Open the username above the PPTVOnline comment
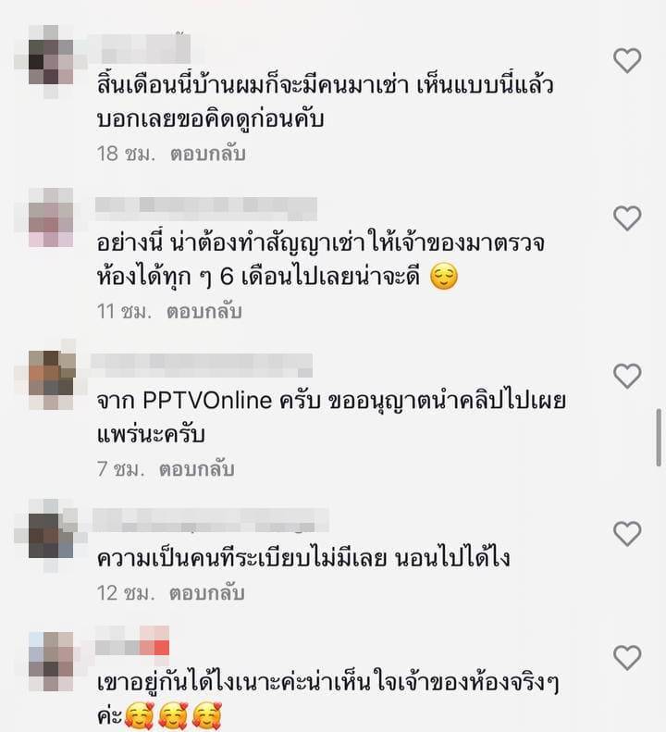The height and width of the screenshot is (732, 666). click(202, 365)
